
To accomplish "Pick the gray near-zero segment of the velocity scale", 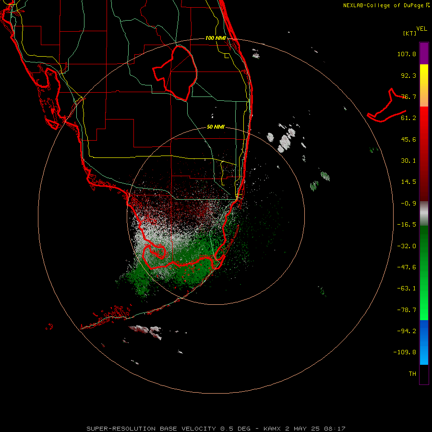I will point(424,214).
